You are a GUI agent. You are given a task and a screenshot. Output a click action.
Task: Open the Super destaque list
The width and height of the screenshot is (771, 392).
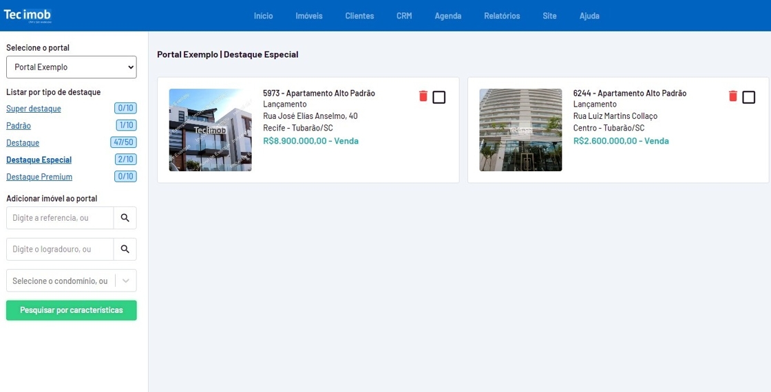pyautogui.click(x=34, y=109)
